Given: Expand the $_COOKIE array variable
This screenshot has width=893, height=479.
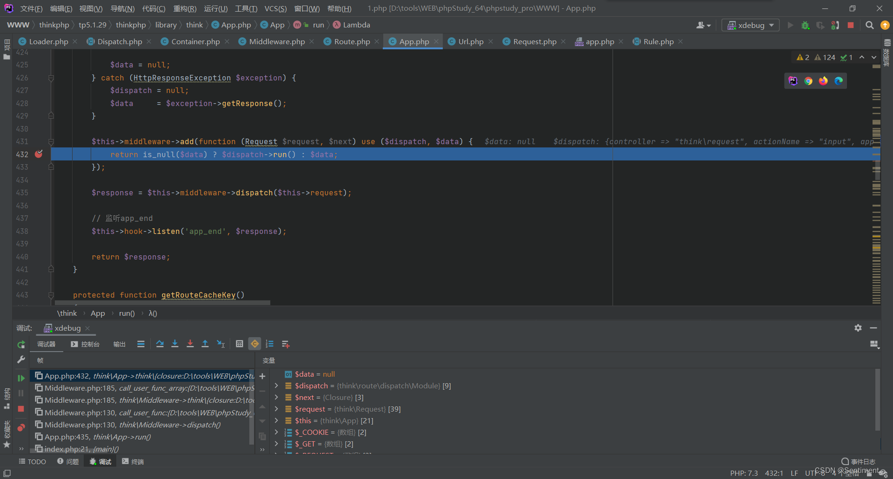Looking at the screenshot, I should point(277,432).
